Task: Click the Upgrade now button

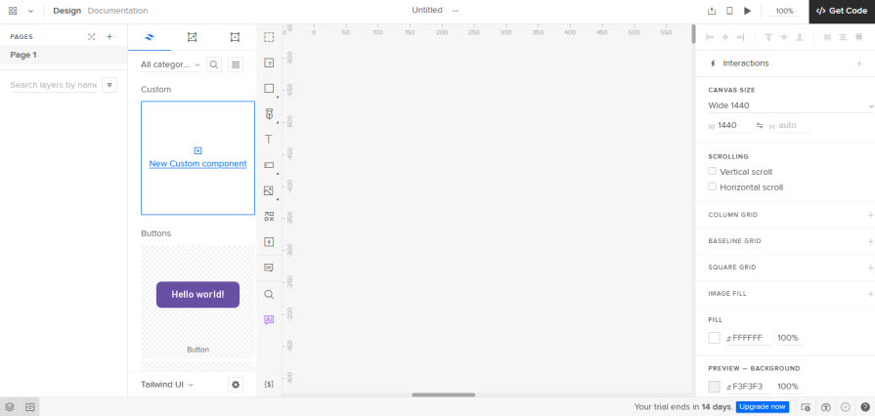Action: 763,407
